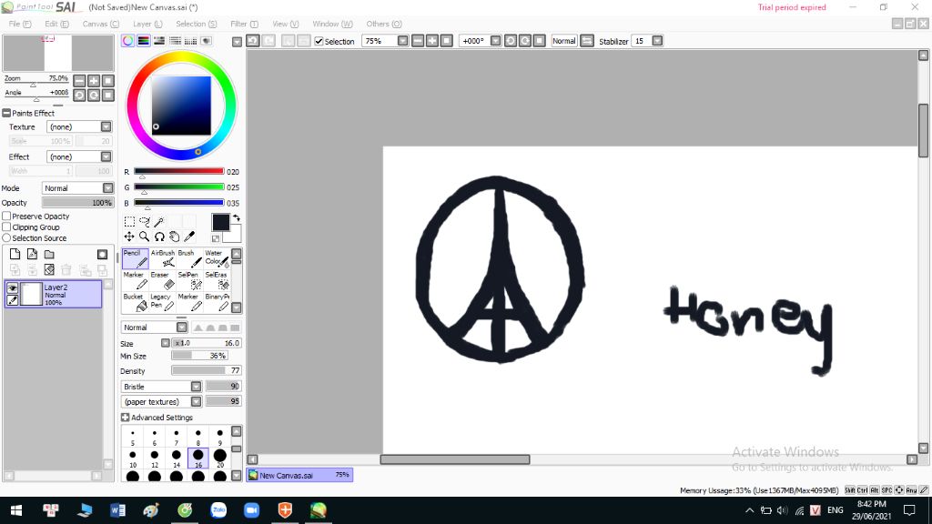Select brush size 20 preset
This screenshot has width=932, height=524.
pyautogui.click(x=220, y=458)
